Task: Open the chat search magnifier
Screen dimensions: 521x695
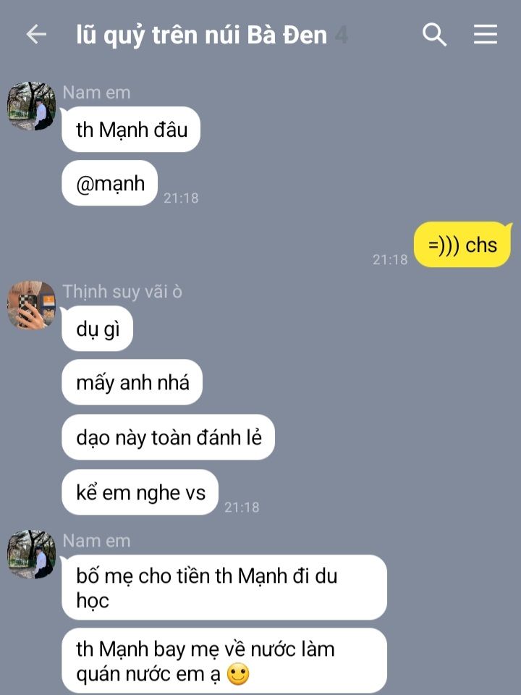Action: [433, 35]
